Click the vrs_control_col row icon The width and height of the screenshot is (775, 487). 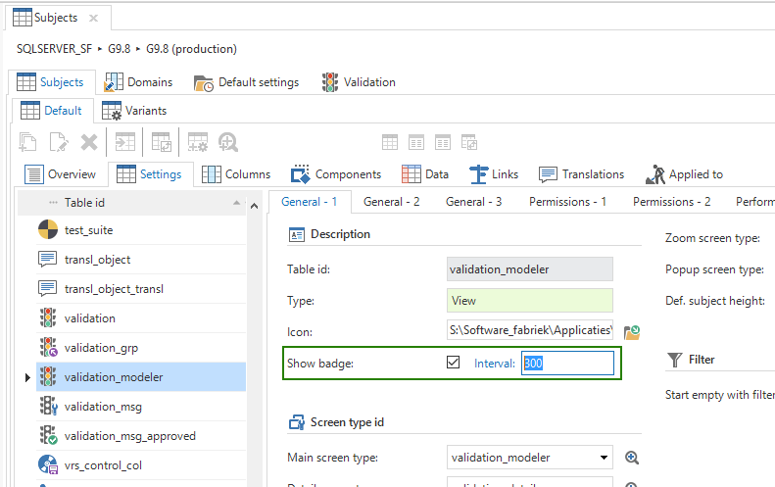point(48,465)
